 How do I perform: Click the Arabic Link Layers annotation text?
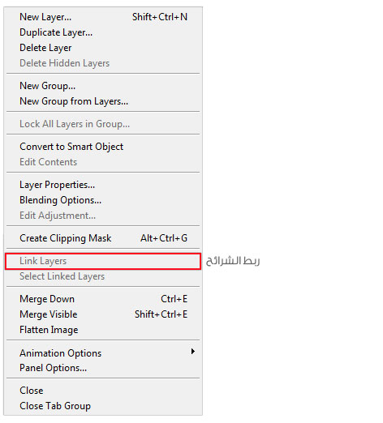(x=233, y=261)
